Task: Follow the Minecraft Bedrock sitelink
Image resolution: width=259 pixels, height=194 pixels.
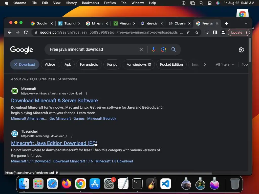Action: point(102,119)
